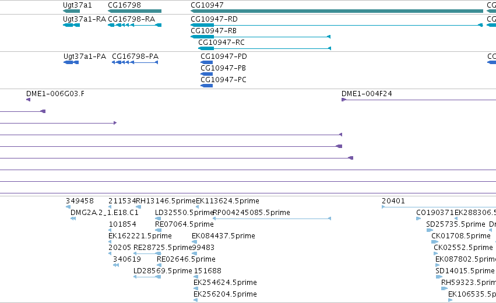Select the RH59323 EST label
Image resolution: width=496 pixels, height=303 pixels.
(x=469, y=283)
